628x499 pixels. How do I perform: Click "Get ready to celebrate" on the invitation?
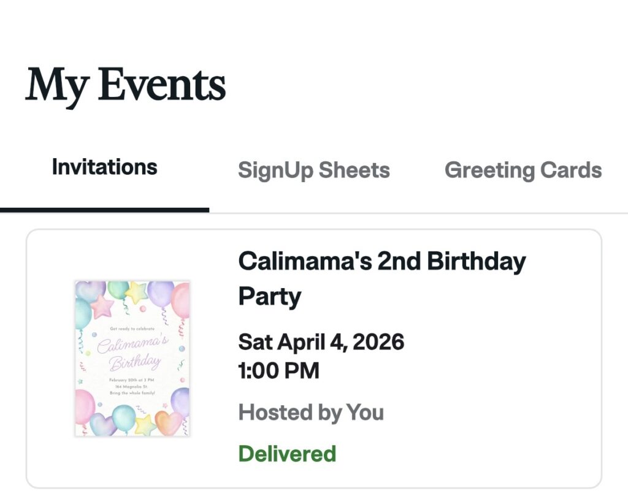[132, 329]
